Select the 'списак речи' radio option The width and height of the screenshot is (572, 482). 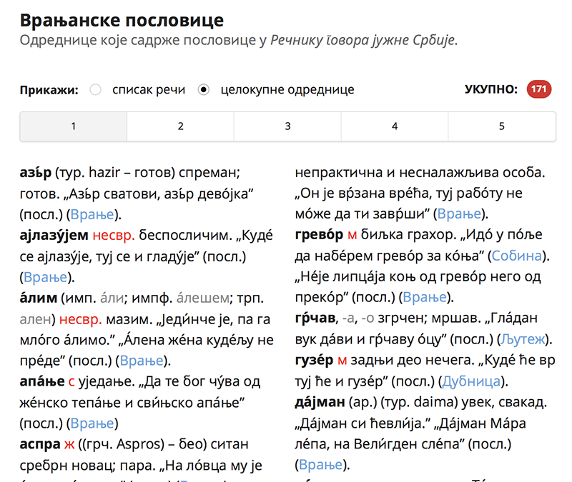(95, 90)
